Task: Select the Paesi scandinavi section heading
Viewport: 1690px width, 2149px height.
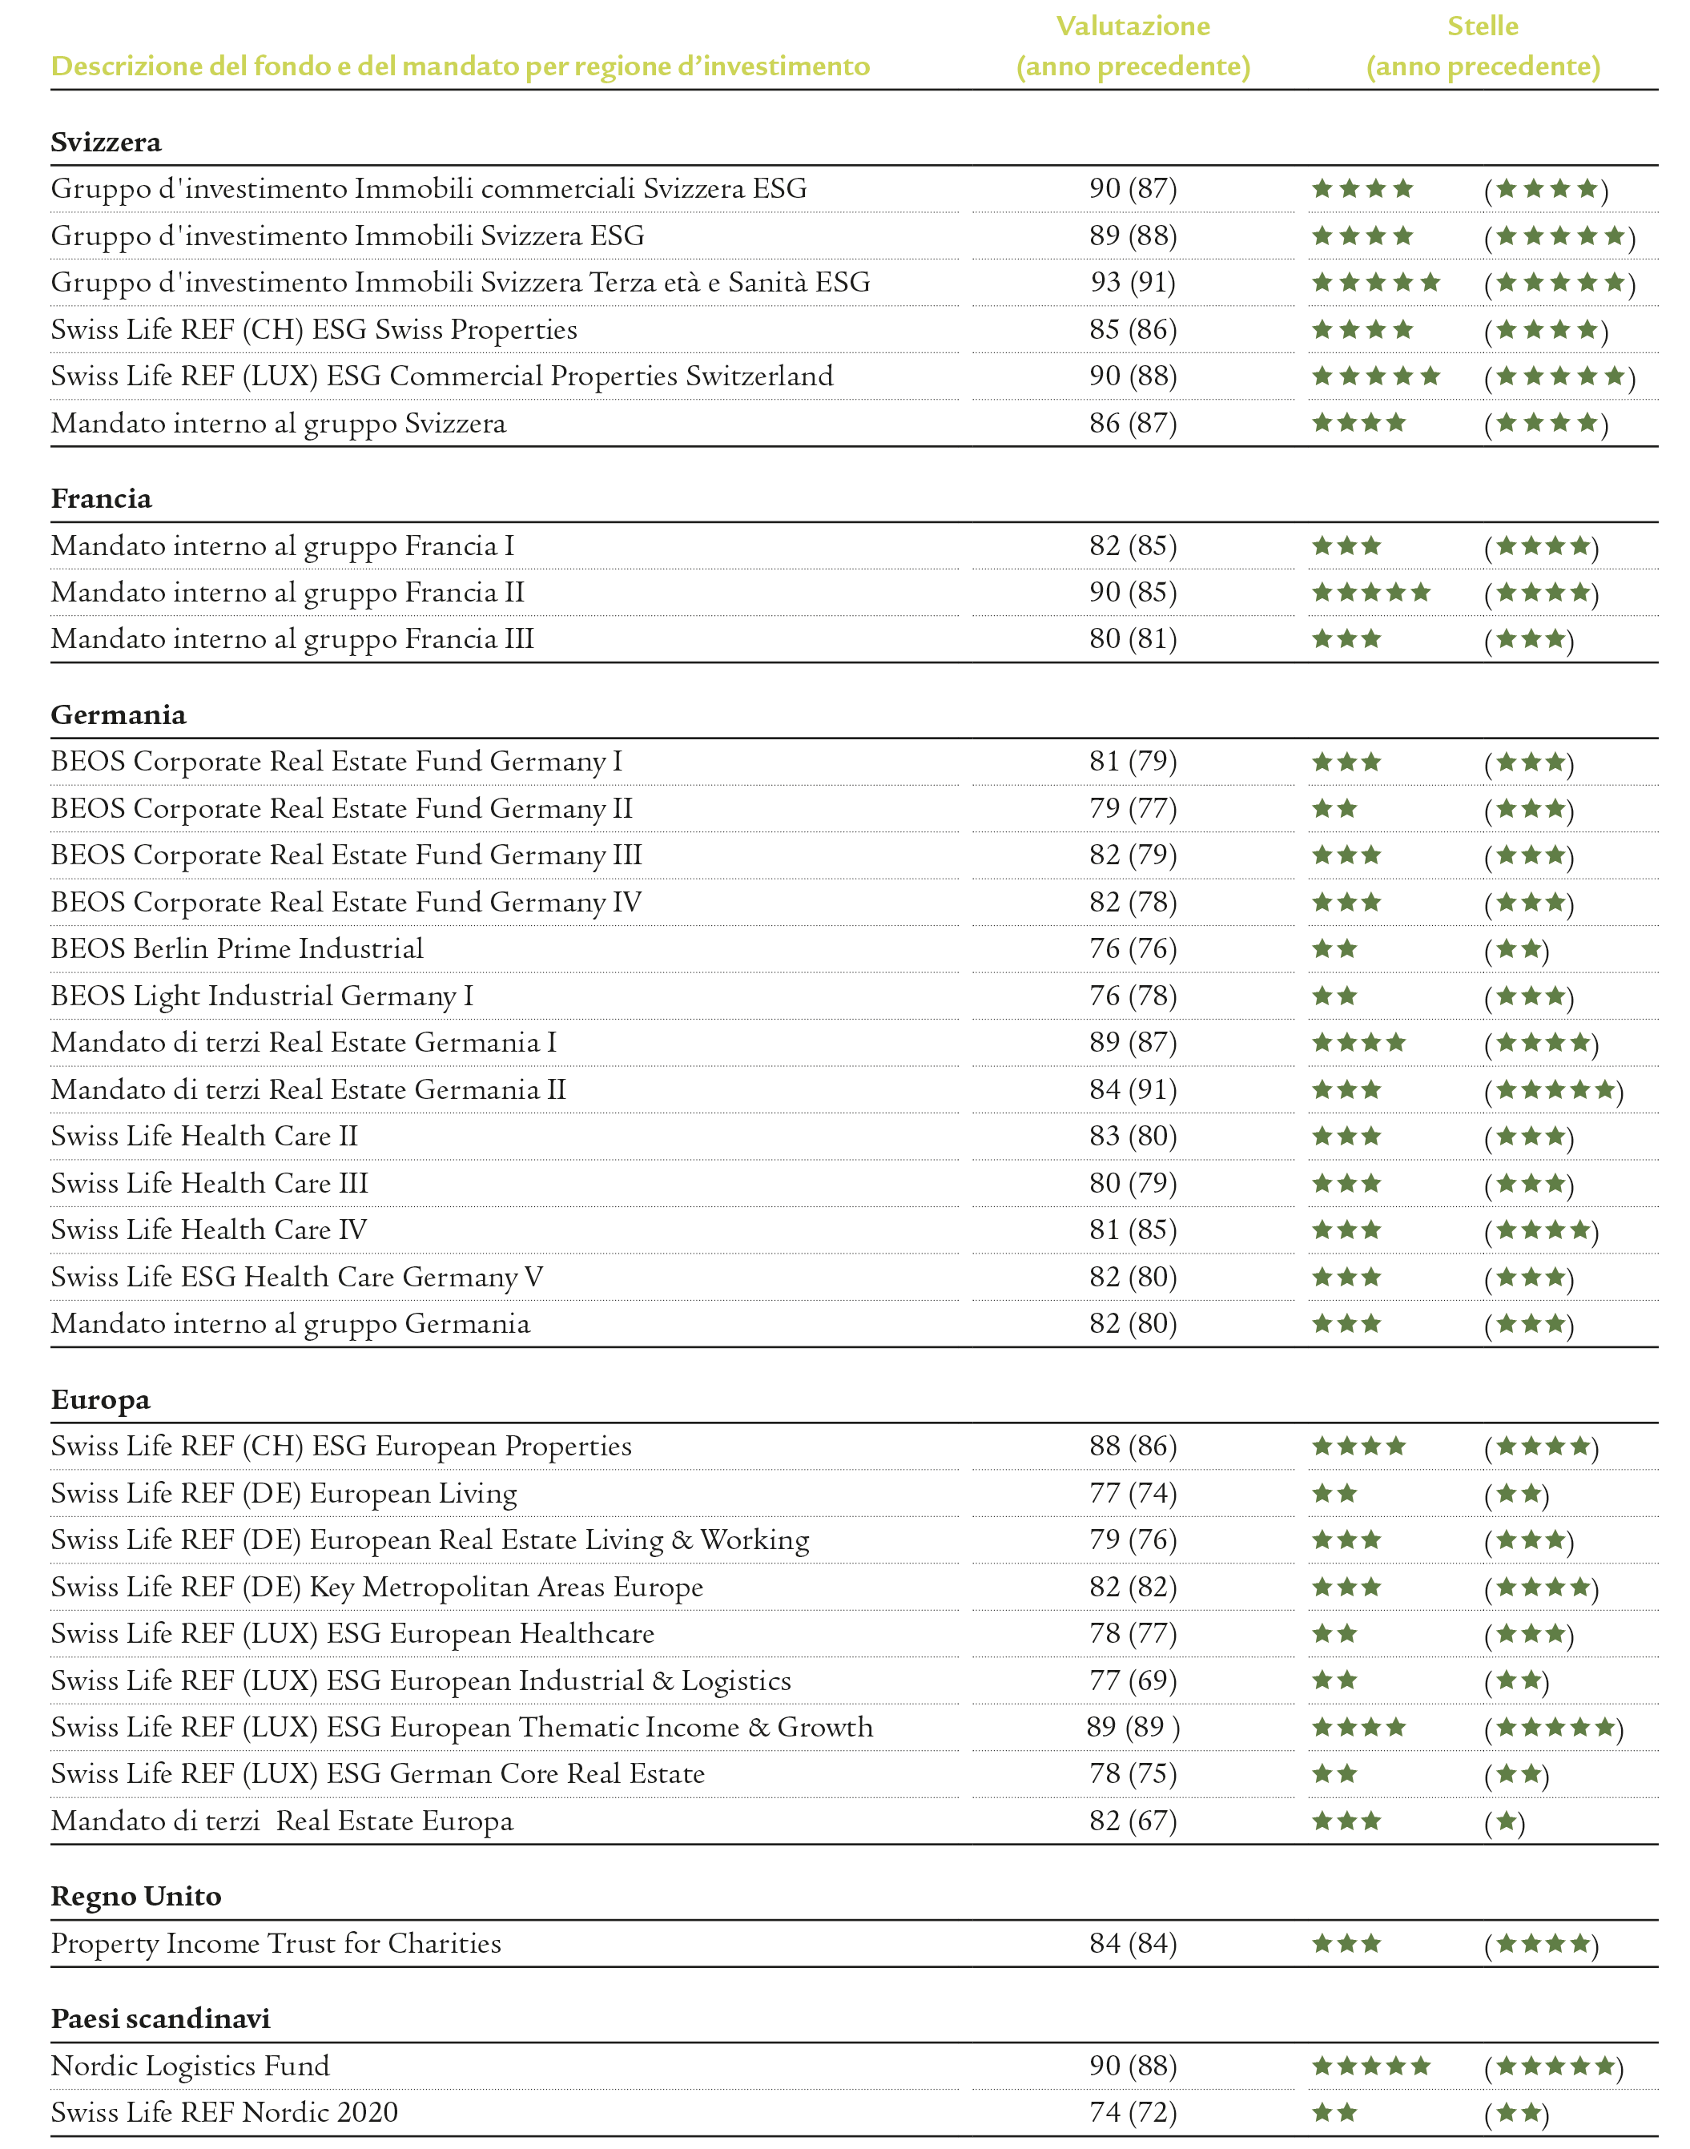Action: point(160,2019)
